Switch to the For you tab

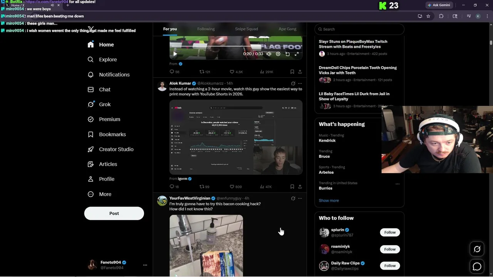[170, 29]
